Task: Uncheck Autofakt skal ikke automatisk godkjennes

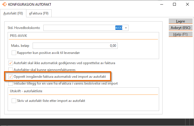Action: click(10, 63)
